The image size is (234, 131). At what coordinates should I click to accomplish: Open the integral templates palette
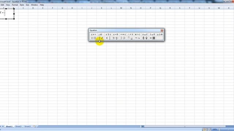[x=123, y=38]
